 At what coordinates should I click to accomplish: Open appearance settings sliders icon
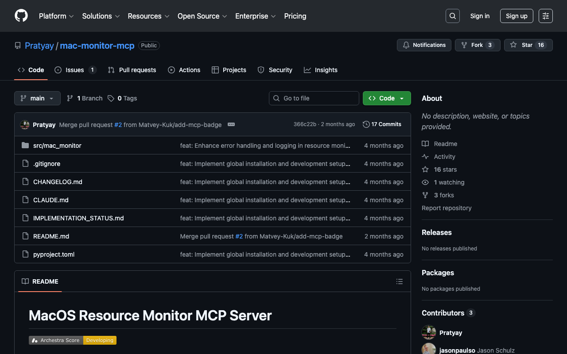(x=545, y=16)
